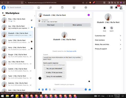
Task: Open the Menu grid icon
Action: pyautogui.click(x=111, y=8)
